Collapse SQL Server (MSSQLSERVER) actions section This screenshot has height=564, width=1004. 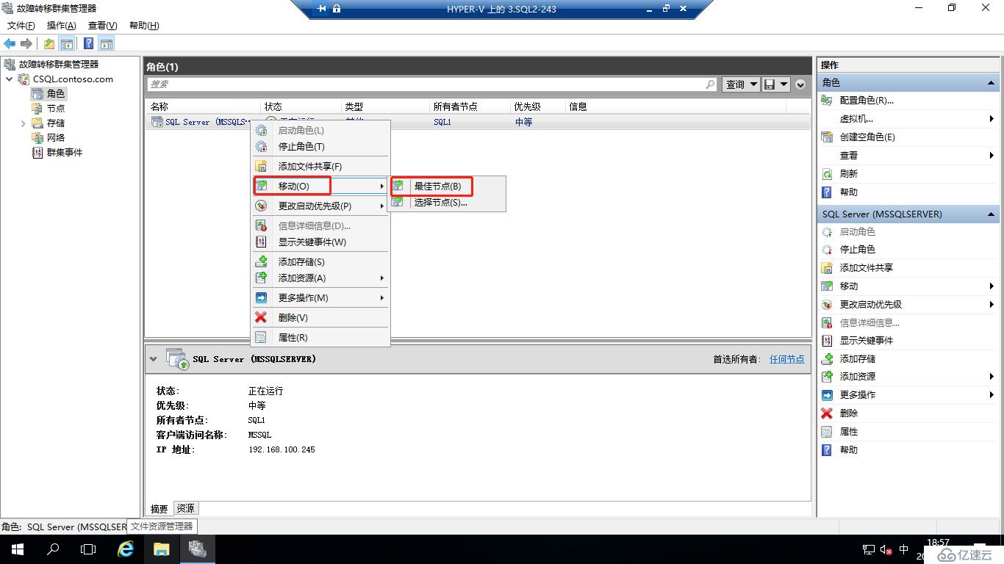[x=992, y=214]
